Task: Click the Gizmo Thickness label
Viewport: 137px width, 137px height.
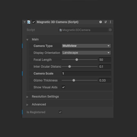Action: (45, 80)
